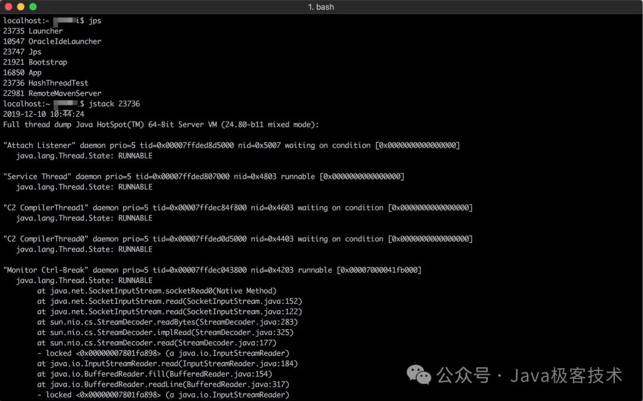Select the '23735 Launcher' process line

[33, 31]
